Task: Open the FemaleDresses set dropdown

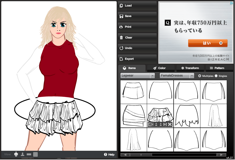Action: 177,75
